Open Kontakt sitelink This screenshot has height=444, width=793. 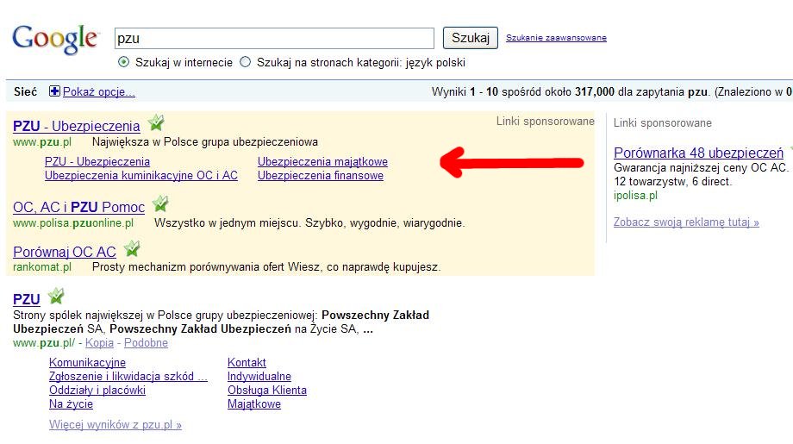(247, 363)
